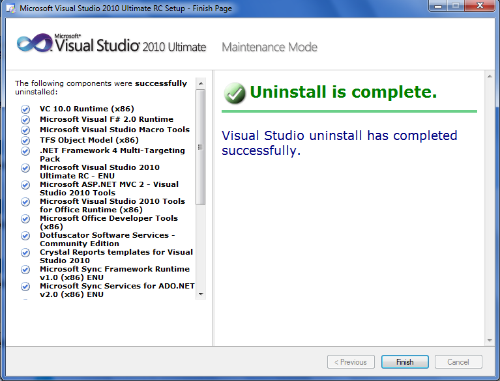Click the component list scroll up arrow

[201, 83]
